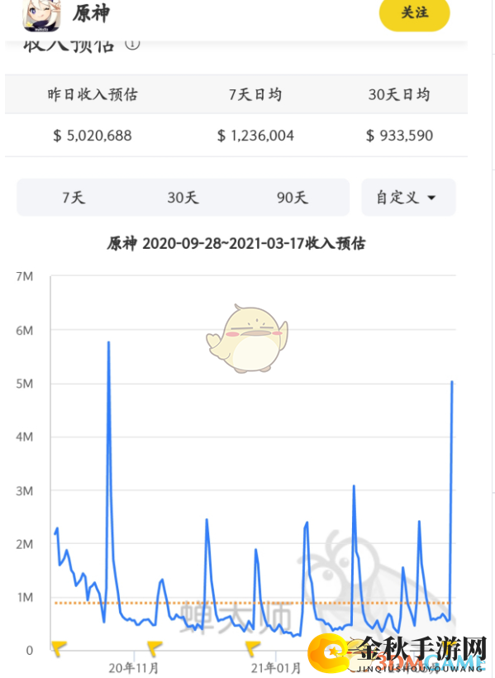Select the 7天 range tab
This screenshot has width=495, height=678.
pos(74,198)
